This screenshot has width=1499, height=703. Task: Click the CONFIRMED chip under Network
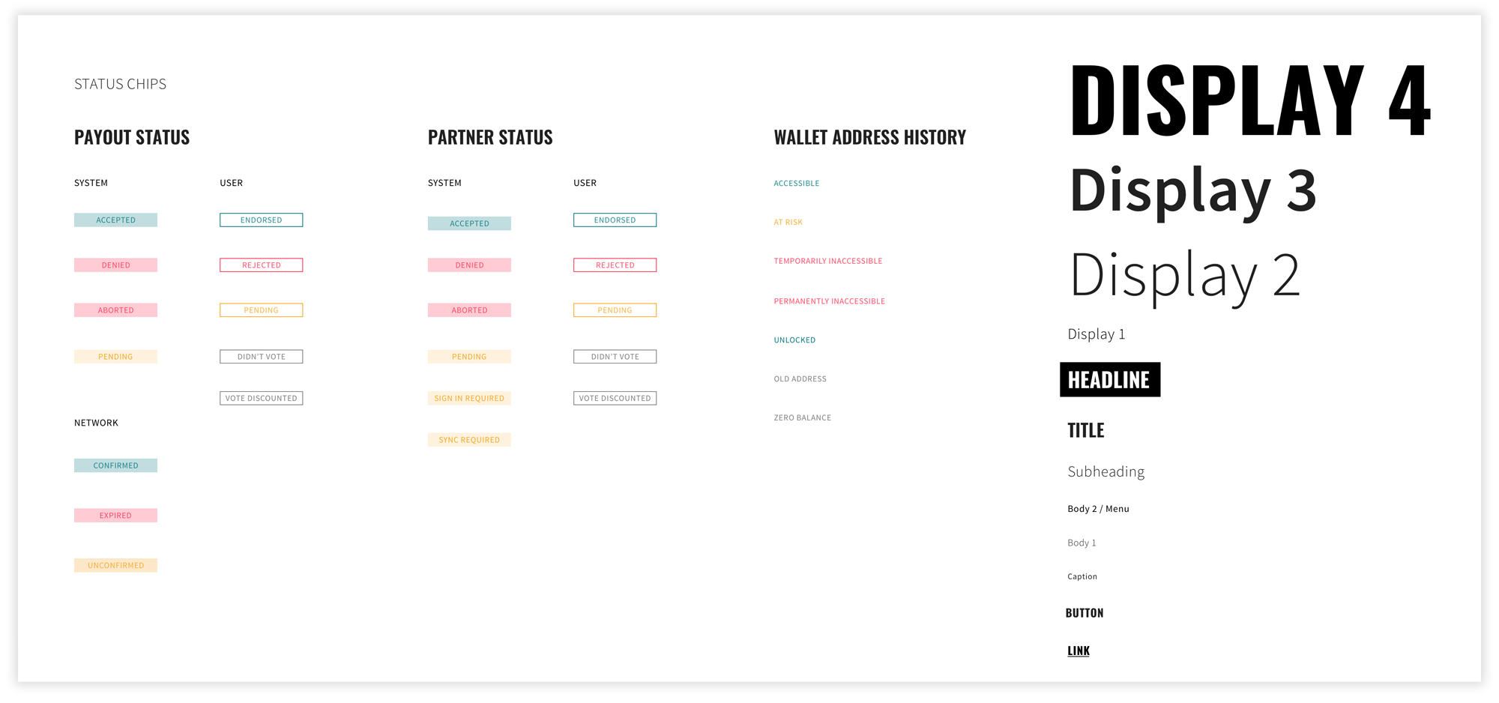pos(115,465)
